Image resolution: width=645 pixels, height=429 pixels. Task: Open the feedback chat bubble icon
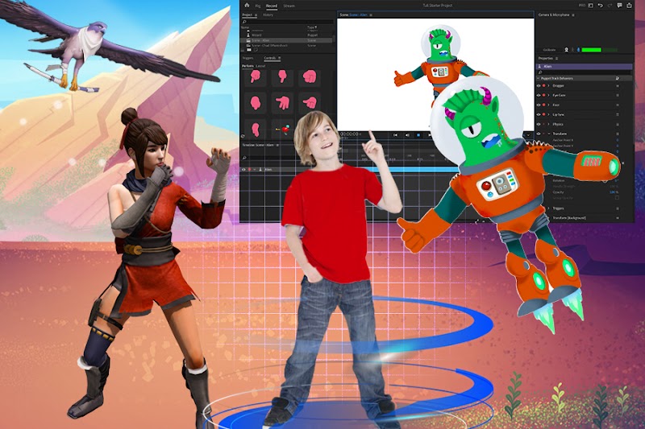click(x=619, y=6)
